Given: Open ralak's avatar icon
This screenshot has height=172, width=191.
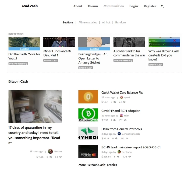Looking at the screenshot, I should pos(121,116).
